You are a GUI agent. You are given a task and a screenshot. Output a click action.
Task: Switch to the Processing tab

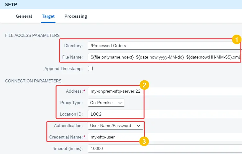click(x=76, y=16)
